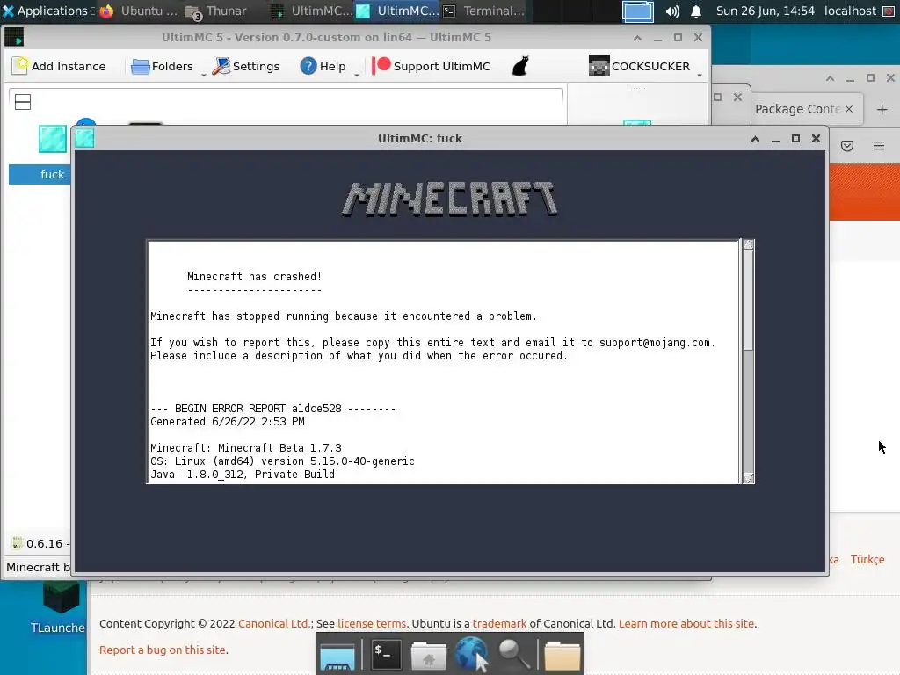This screenshot has width=900, height=675.
Task: Click the Türkçe language link
Action: (x=867, y=559)
